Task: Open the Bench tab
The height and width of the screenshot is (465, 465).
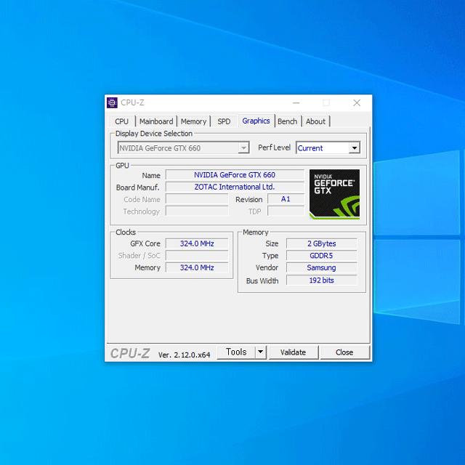Action: pyautogui.click(x=288, y=121)
